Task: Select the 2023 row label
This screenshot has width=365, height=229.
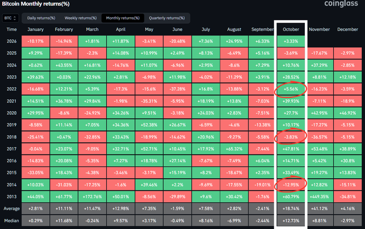Action: coord(12,77)
